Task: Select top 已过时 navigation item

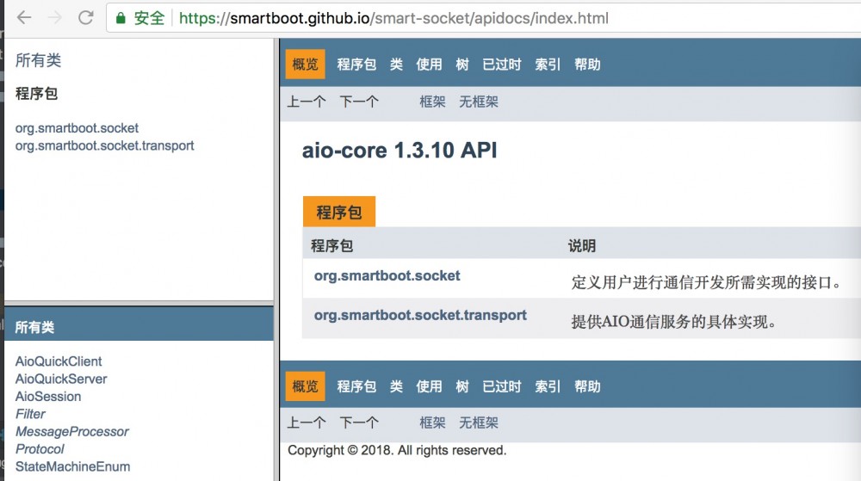Action: [x=501, y=65]
